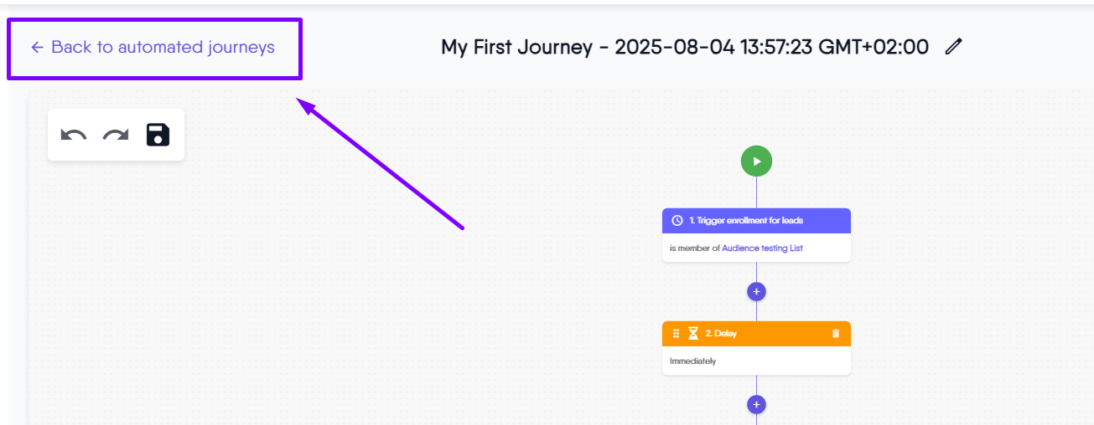Add a step below the Delay node
This screenshot has width=1094, height=425.
756,405
